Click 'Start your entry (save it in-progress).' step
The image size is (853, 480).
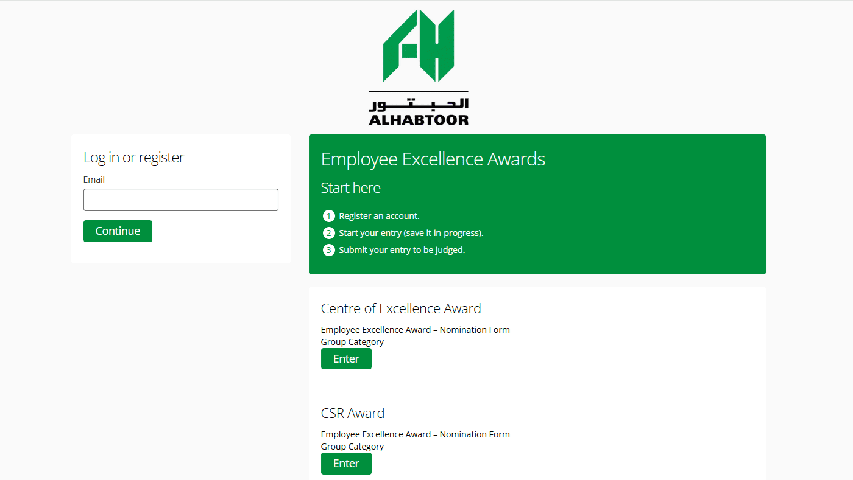tap(411, 233)
